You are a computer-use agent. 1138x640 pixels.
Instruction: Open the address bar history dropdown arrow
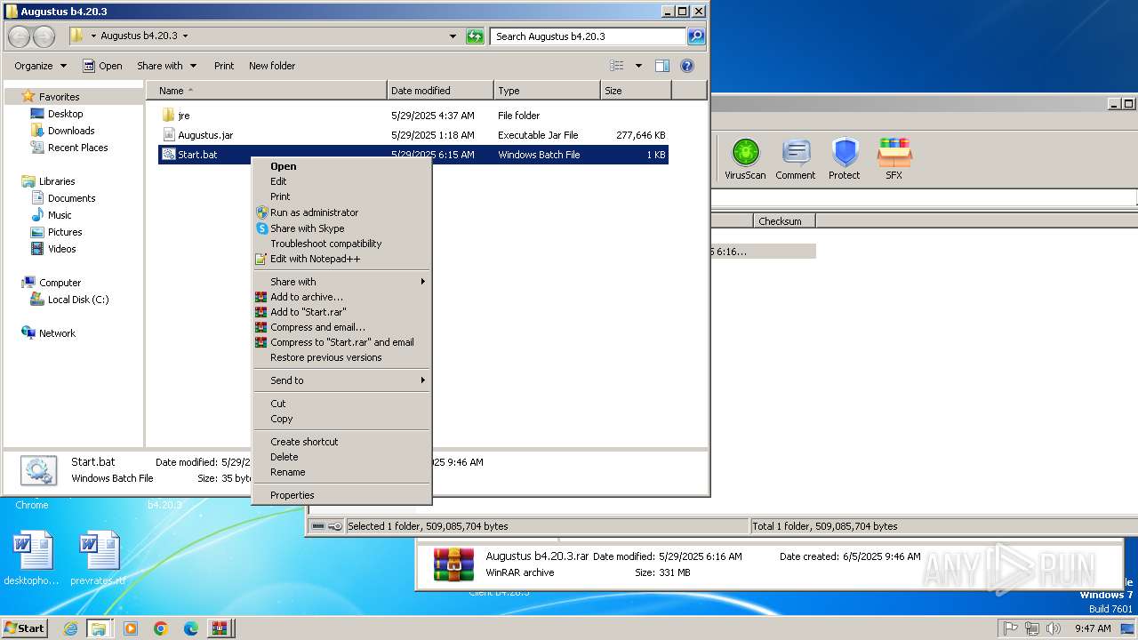click(x=453, y=36)
